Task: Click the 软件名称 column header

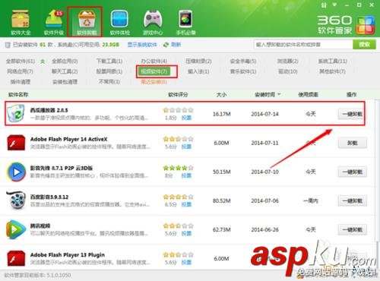Action: click(x=18, y=94)
